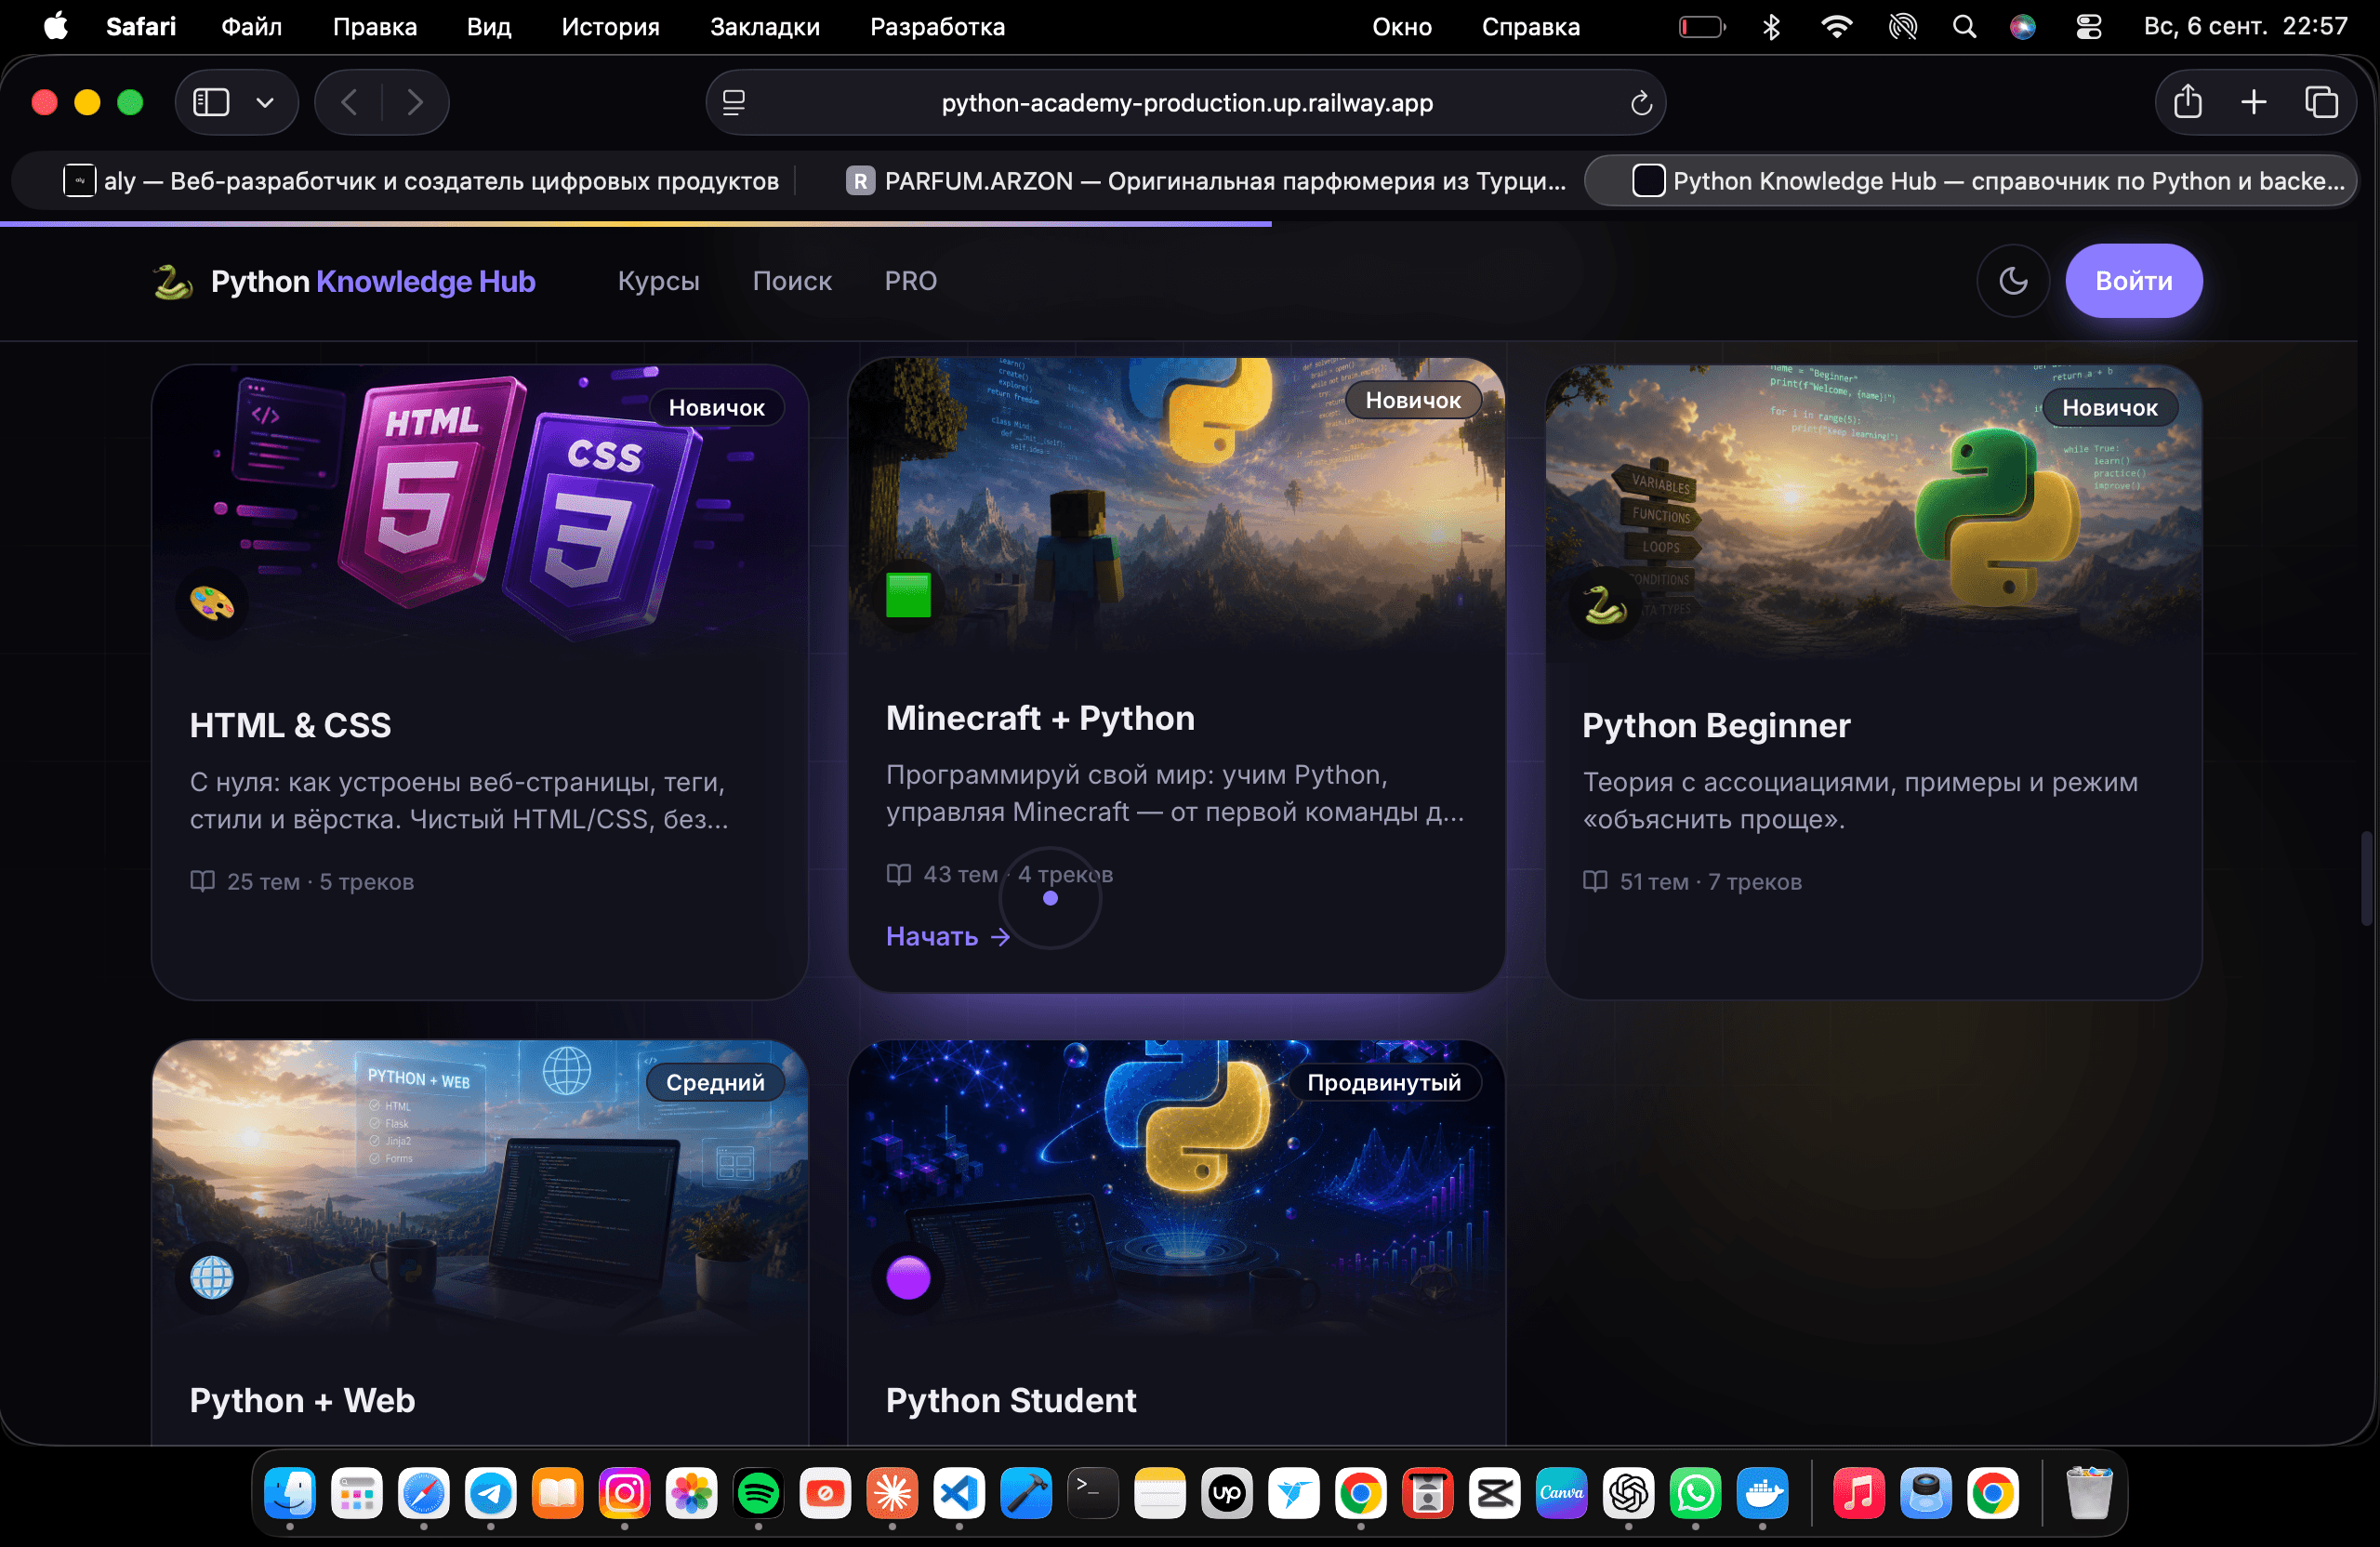Open the Trash in the Dock

click(2089, 1493)
